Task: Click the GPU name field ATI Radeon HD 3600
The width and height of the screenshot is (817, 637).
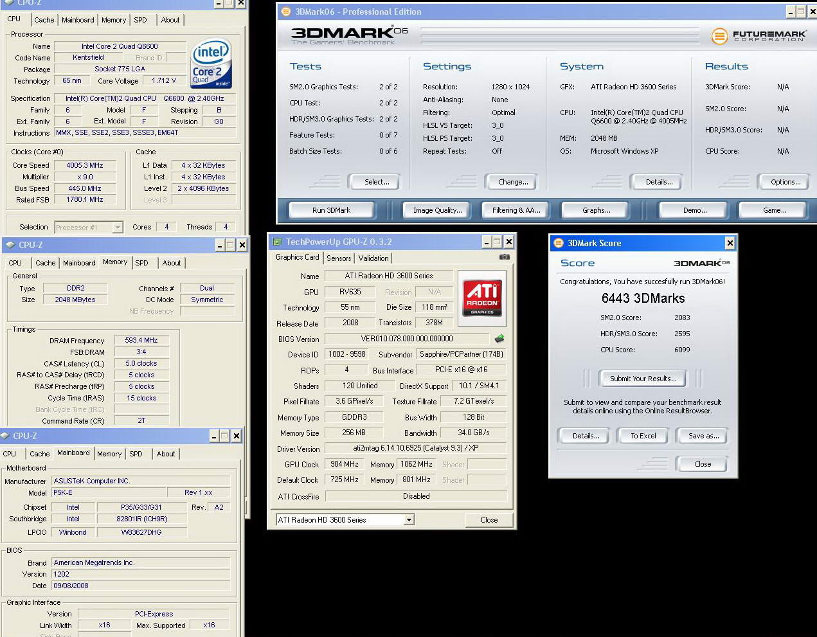Action: tap(389, 276)
